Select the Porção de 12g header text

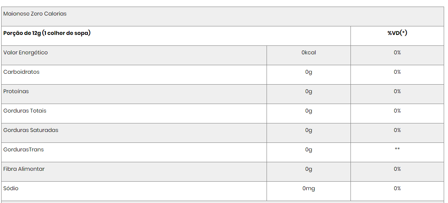[47, 33]
